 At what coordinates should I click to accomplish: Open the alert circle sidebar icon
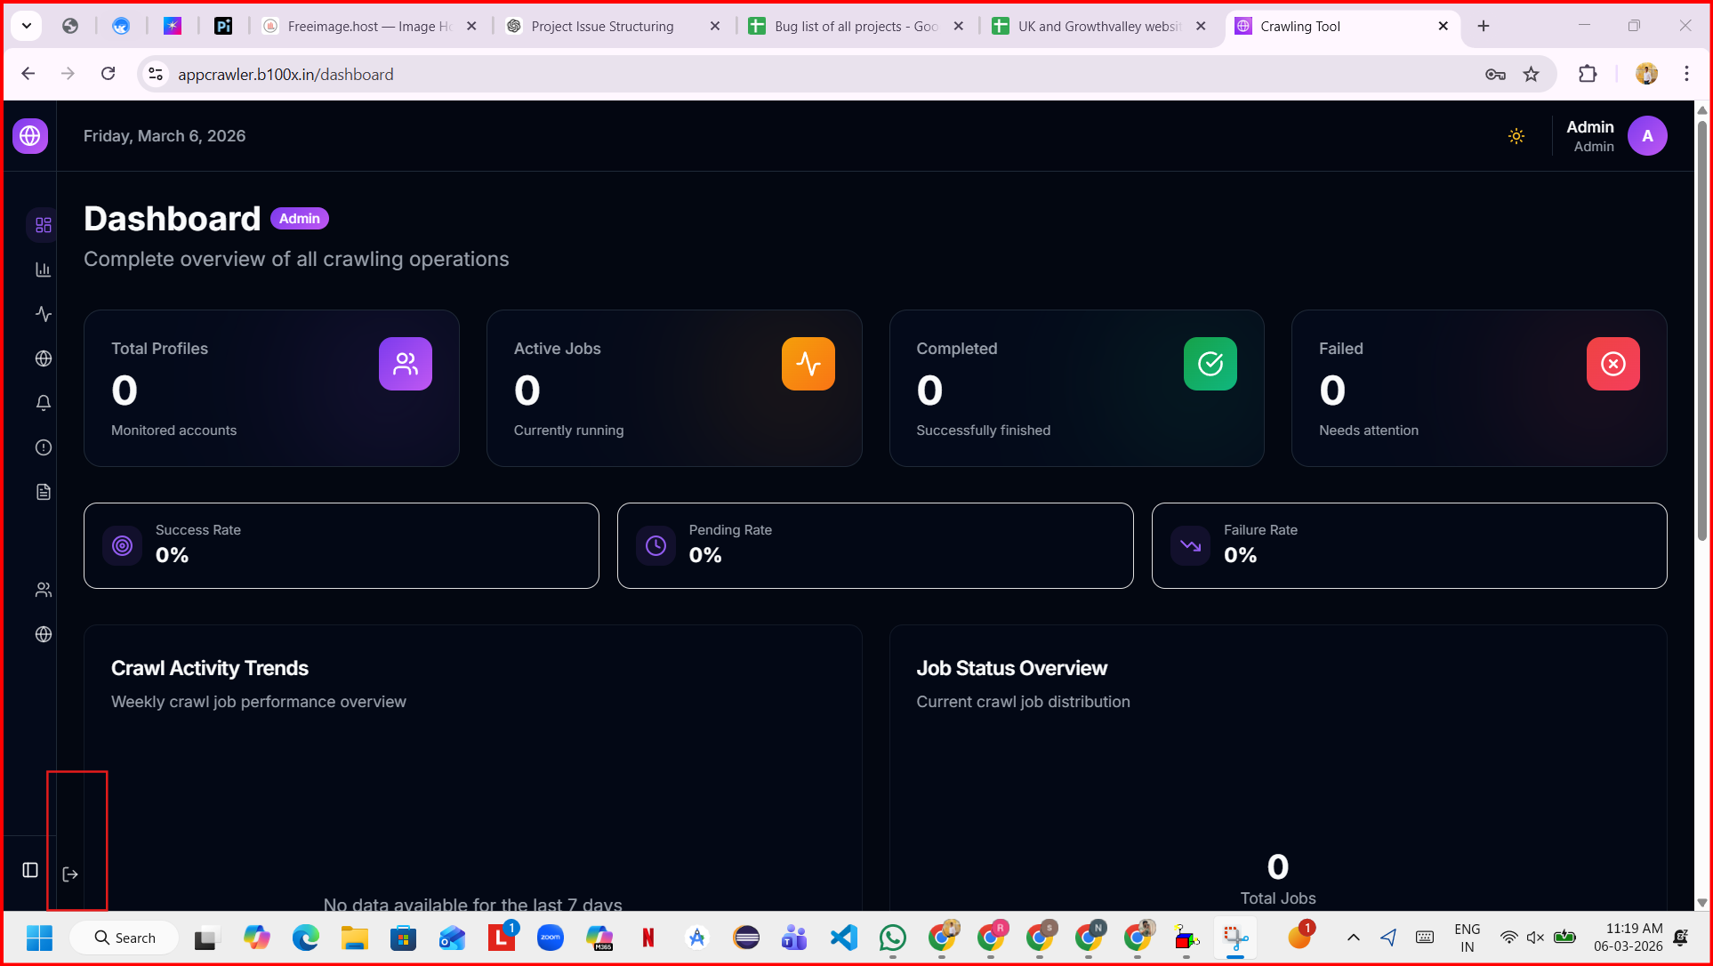(x=43, y=447)
